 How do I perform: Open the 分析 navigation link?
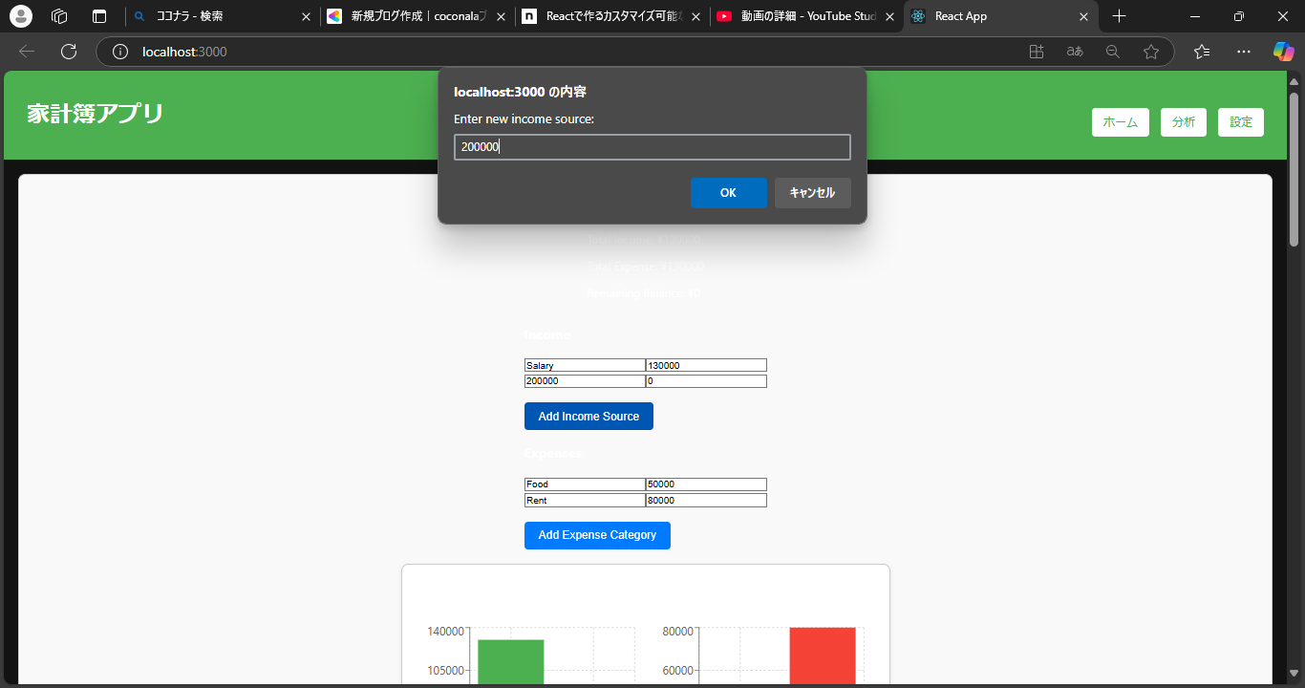pos(1183,122)
